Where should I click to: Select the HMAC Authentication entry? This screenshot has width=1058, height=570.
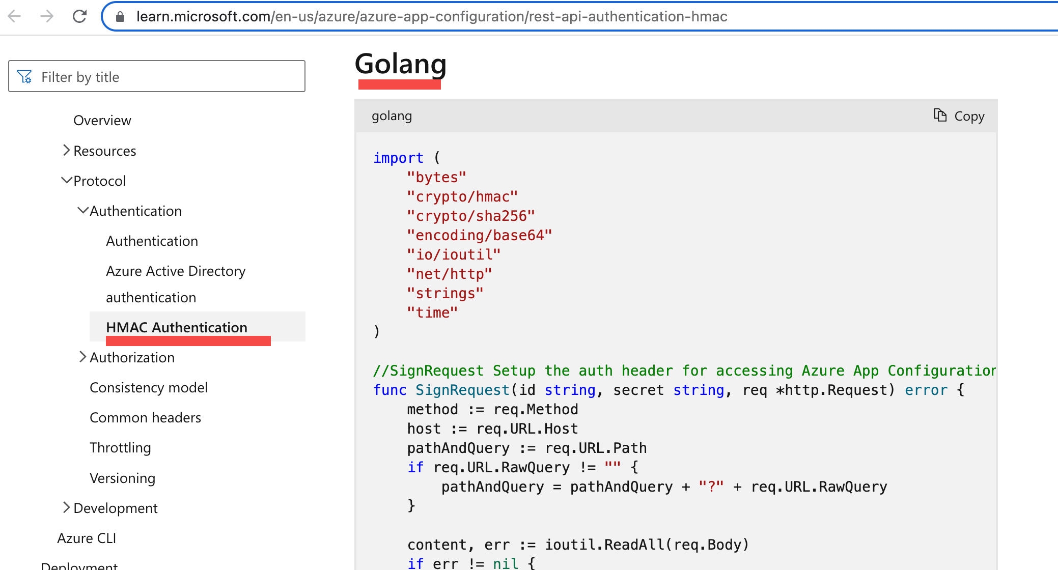[x=177, y=327]
